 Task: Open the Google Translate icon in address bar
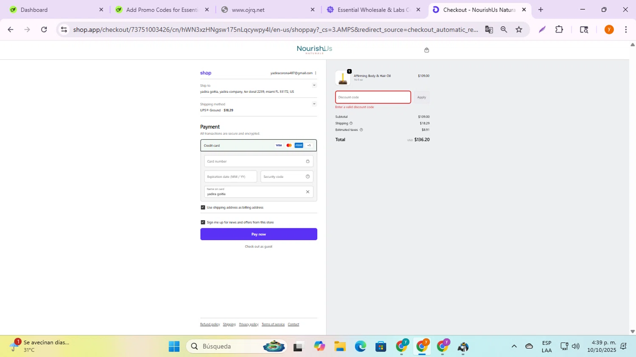click(489, 30)
